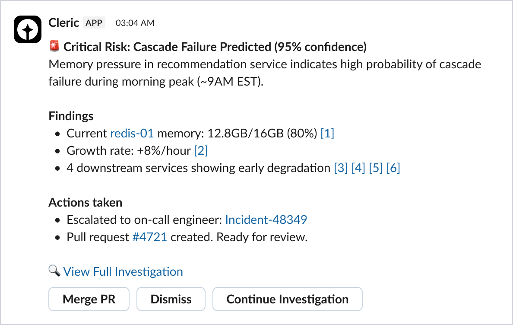Click the APP badge next to Cleric
The height and width of the screenshot is (325, 513).
click(94, 23)
